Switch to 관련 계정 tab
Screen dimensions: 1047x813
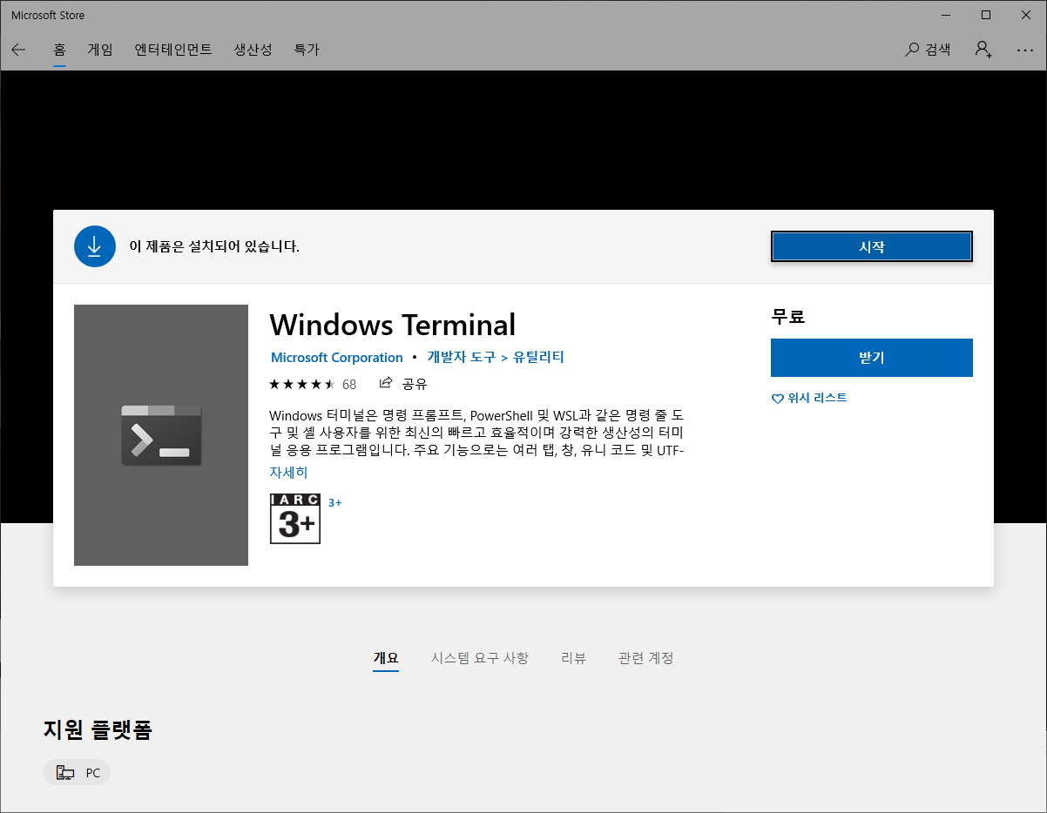coord(646,658)
